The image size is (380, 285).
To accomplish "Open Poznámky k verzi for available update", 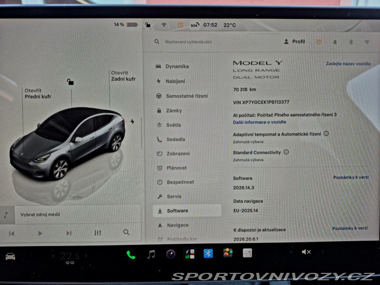I will [x=350, y=229].
